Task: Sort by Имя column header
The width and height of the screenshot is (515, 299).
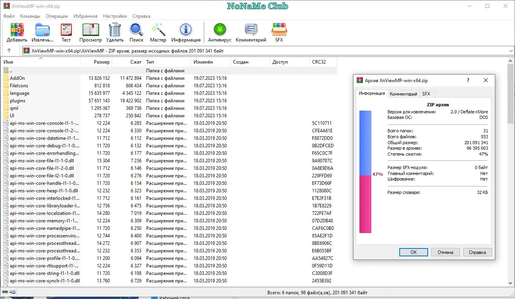Action: (x=41, y=62)
